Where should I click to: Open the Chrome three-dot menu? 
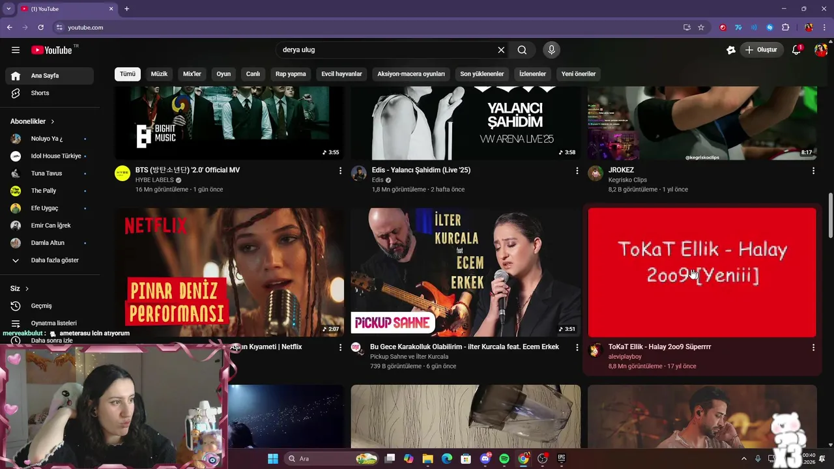coord(824,27)
